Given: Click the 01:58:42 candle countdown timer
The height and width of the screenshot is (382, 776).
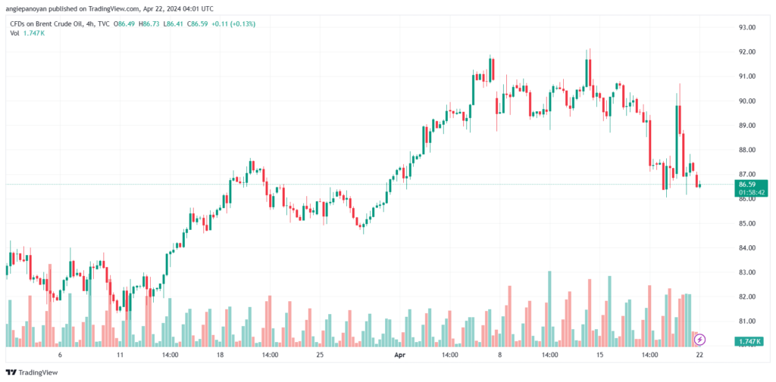Looking at the screenshot, I should (749, 191).
